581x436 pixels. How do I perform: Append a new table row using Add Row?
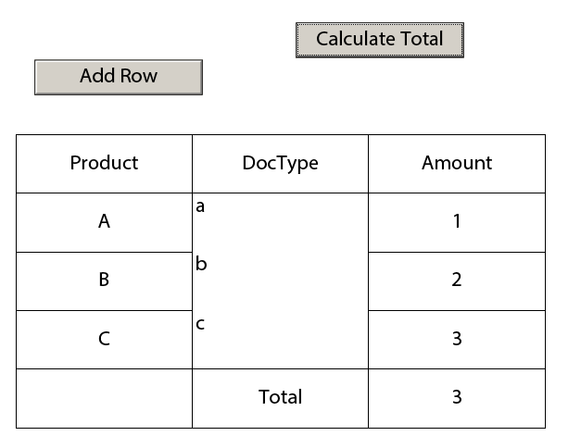click(x=118, y=77)
